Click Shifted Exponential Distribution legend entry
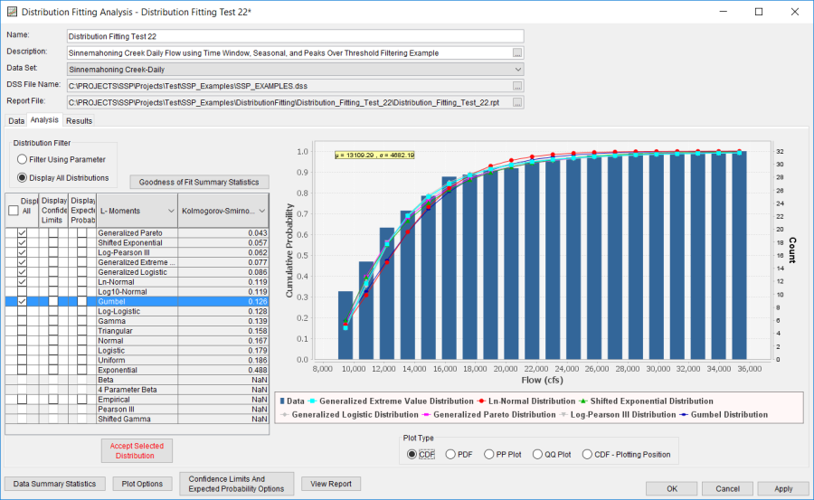 point(647,401)
